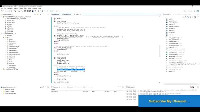200x112 pixels.
Task: Select ps7_init.html in Project Explorer
Action: (10, 28)
